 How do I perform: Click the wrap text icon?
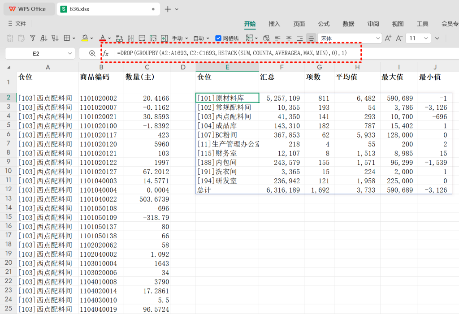point(142,38)
